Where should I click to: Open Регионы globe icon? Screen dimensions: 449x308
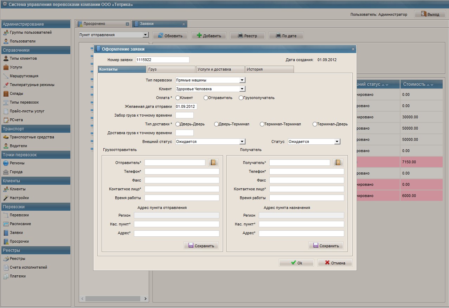6,163
